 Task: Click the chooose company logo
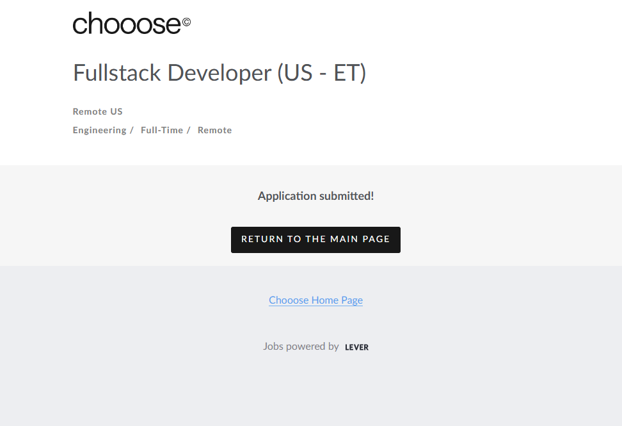[x=127, y=24]
